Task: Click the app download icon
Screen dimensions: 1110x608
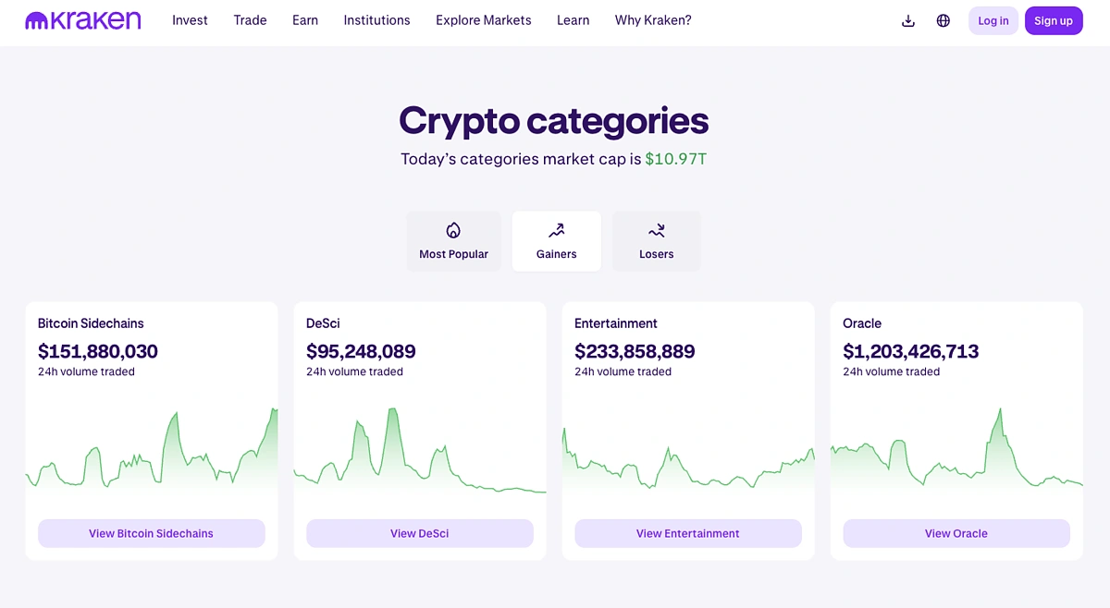Action: (x=907, y=19)
